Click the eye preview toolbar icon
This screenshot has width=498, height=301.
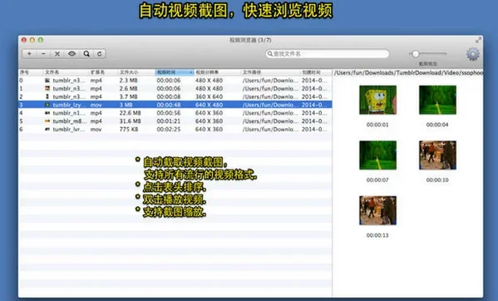(71, 54)
